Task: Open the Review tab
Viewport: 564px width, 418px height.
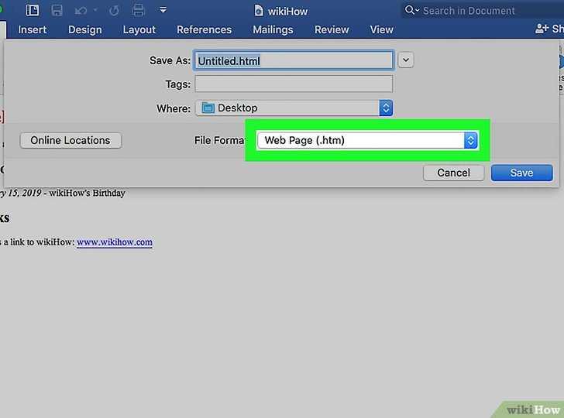Action: pyautogui.click(x=332, y=30)
